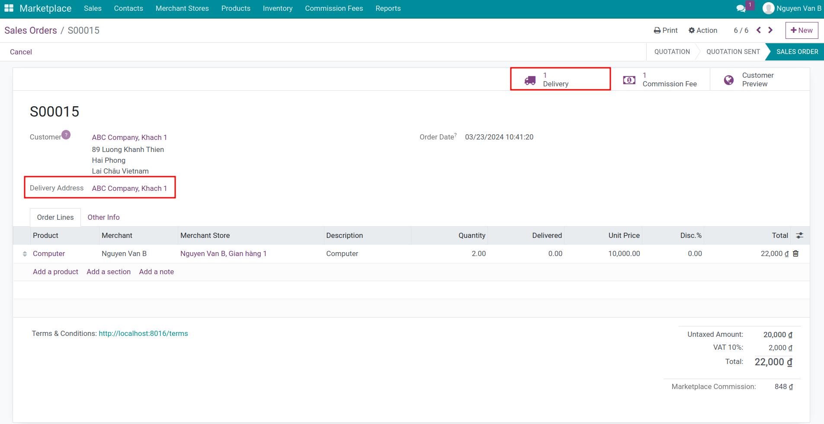Viewport: 824px width, 424px height.
Task: Select the QUOTATION status stage
Action: (672, 52)
